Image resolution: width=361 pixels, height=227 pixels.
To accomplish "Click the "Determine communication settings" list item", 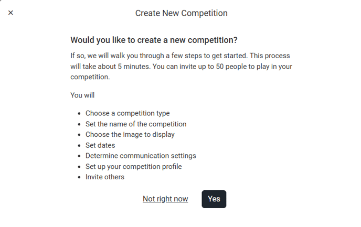I will pos(141,156).
